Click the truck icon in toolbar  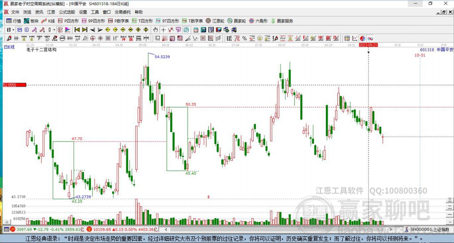pyautogui.click(x=234, y=30)
